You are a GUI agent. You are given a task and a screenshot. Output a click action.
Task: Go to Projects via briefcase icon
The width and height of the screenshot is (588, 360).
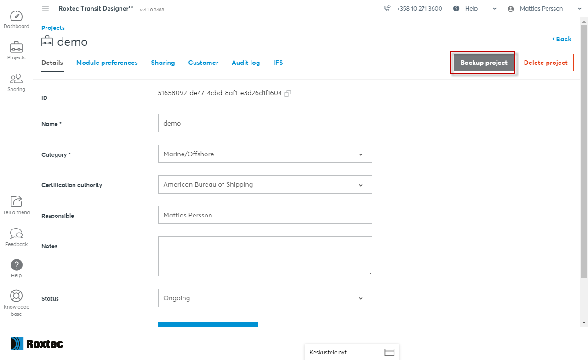(16, 47)
